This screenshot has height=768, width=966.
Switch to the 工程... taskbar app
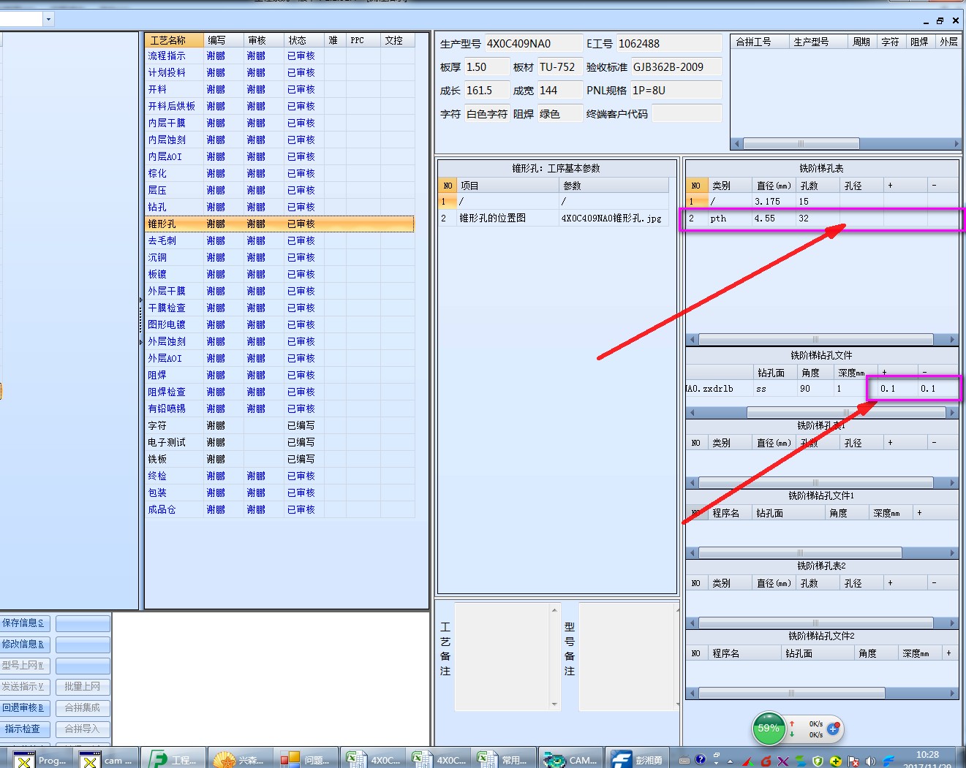tap(173, 759)
